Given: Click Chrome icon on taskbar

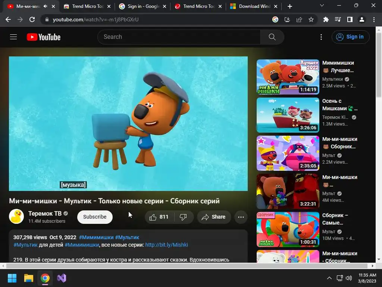Looking at the screenshot, I should point(45,278).
